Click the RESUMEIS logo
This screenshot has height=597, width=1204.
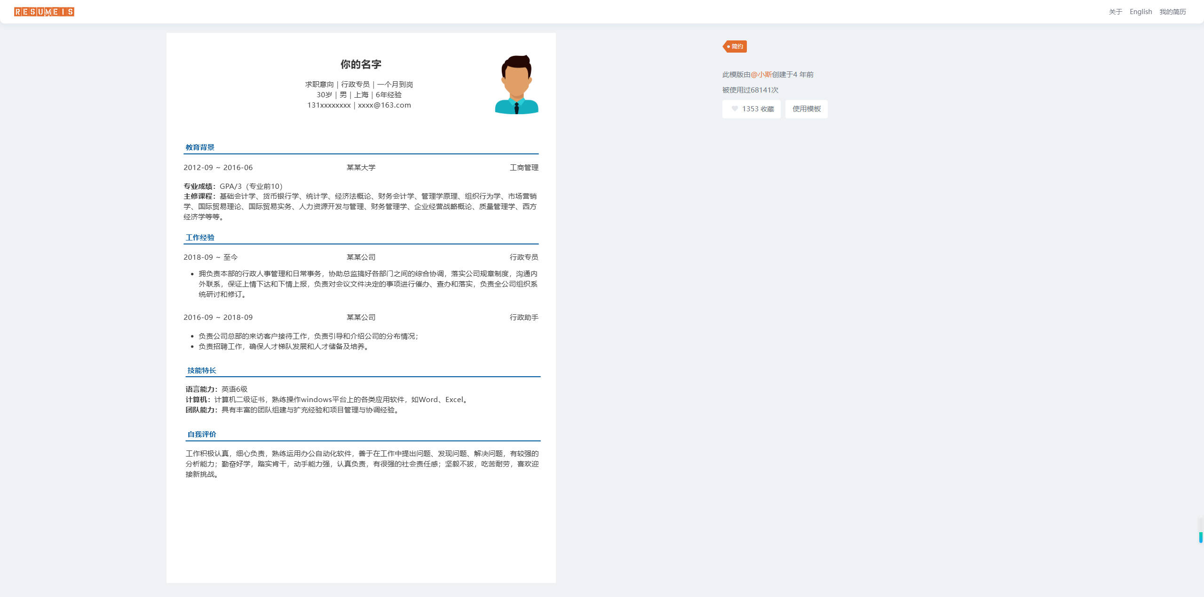tap(44, 12)
